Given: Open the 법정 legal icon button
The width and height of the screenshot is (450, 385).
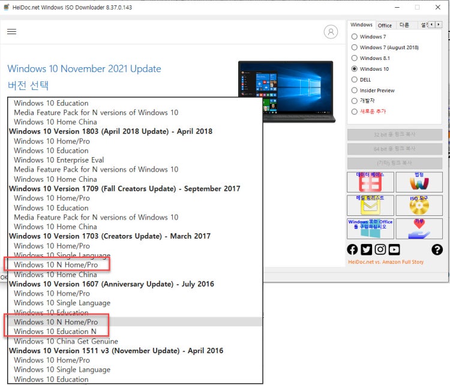Looking at the screenshot, I should click(x=419, y=182).
